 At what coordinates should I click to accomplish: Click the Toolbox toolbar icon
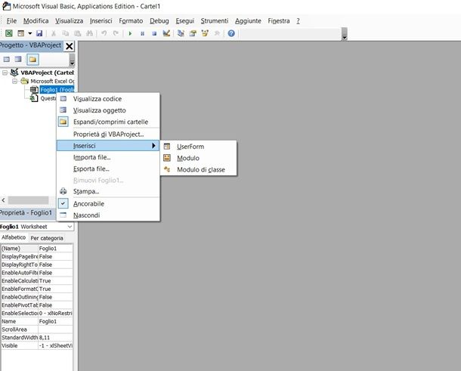tap(217, 33)
